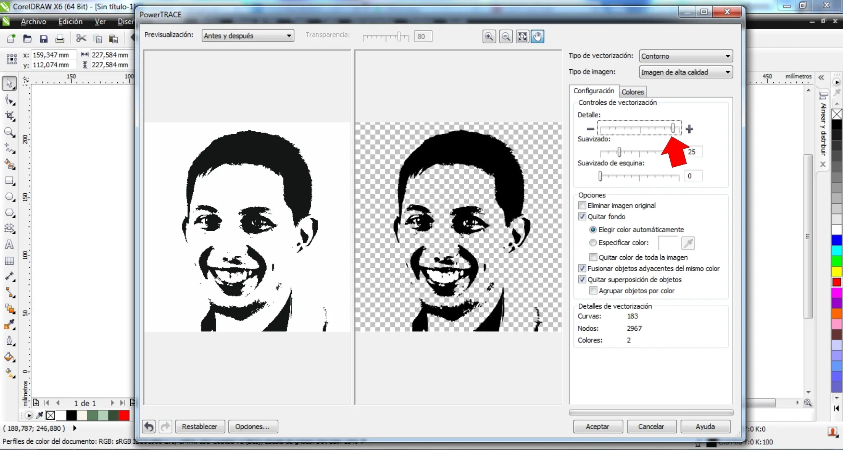Click the y position field 112,074 mm
The image size is (843, 450).
[53, 65]
